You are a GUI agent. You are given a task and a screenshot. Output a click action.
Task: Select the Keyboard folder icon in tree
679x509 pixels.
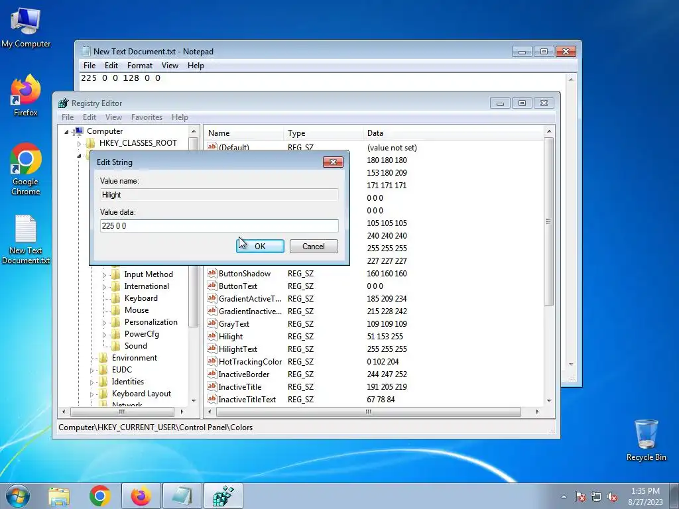[116, 298]
